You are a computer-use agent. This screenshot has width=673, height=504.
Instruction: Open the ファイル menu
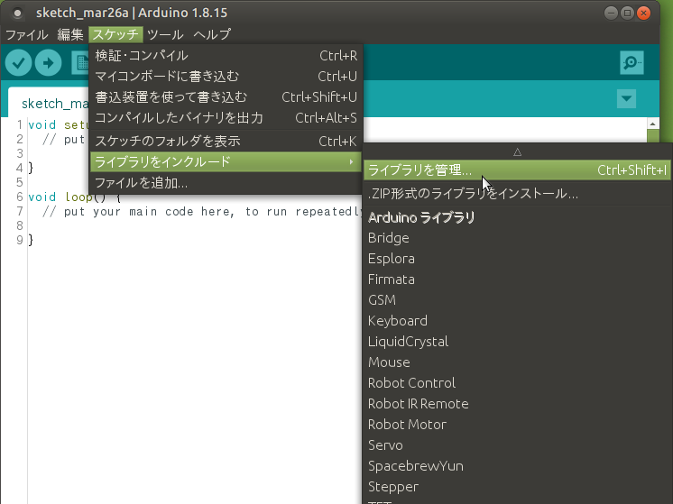click(x=26, y=34)
